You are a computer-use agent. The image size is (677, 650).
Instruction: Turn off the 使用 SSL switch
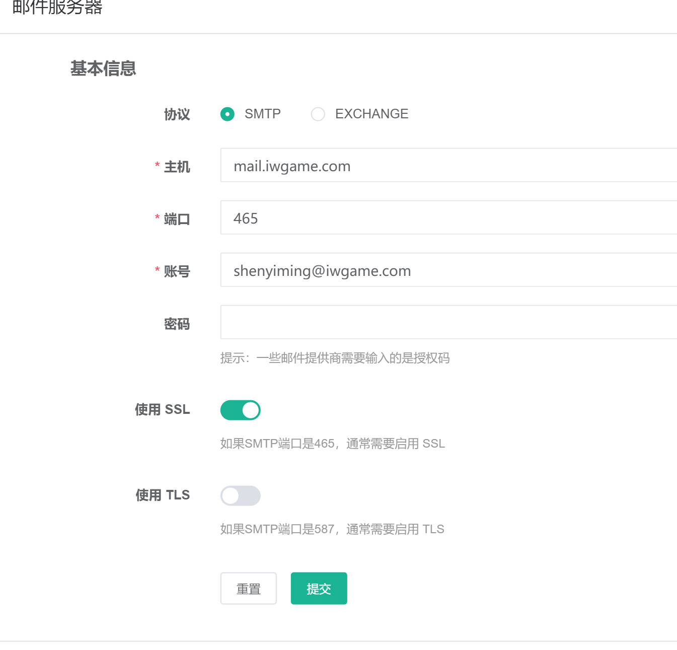[x=241, y=410]
